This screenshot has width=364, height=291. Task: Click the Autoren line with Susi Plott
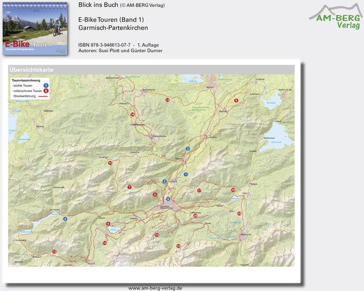point(120,51)
